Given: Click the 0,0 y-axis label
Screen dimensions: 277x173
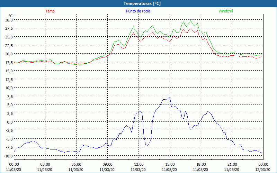Looking at the screenshot, I should coord(10,122).
